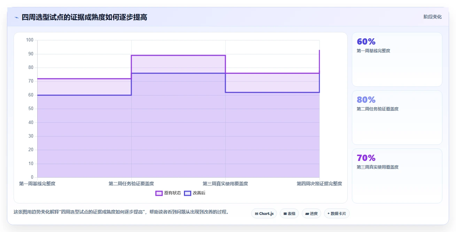Click the y-axis value 50
Screen dimensions: 456x232
click(x=31, y=109)
